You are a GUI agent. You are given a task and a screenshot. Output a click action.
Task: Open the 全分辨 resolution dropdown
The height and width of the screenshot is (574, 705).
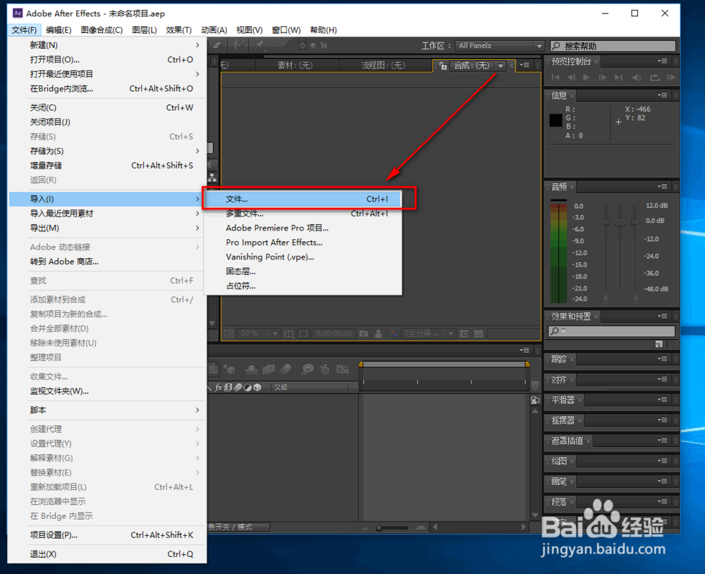[429, 334]
